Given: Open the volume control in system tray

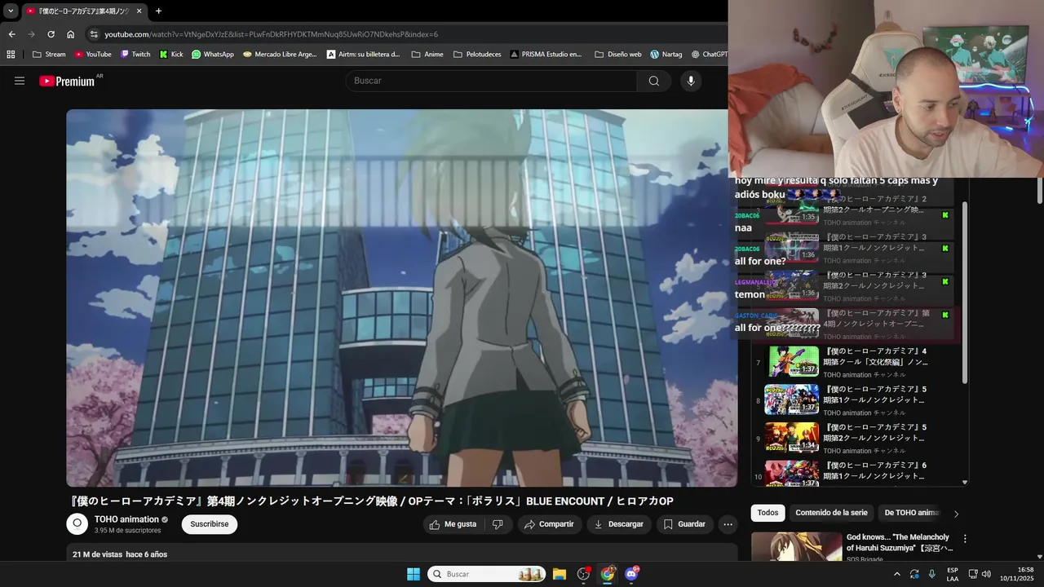Looking at the screenshot, I should [985, 574].
